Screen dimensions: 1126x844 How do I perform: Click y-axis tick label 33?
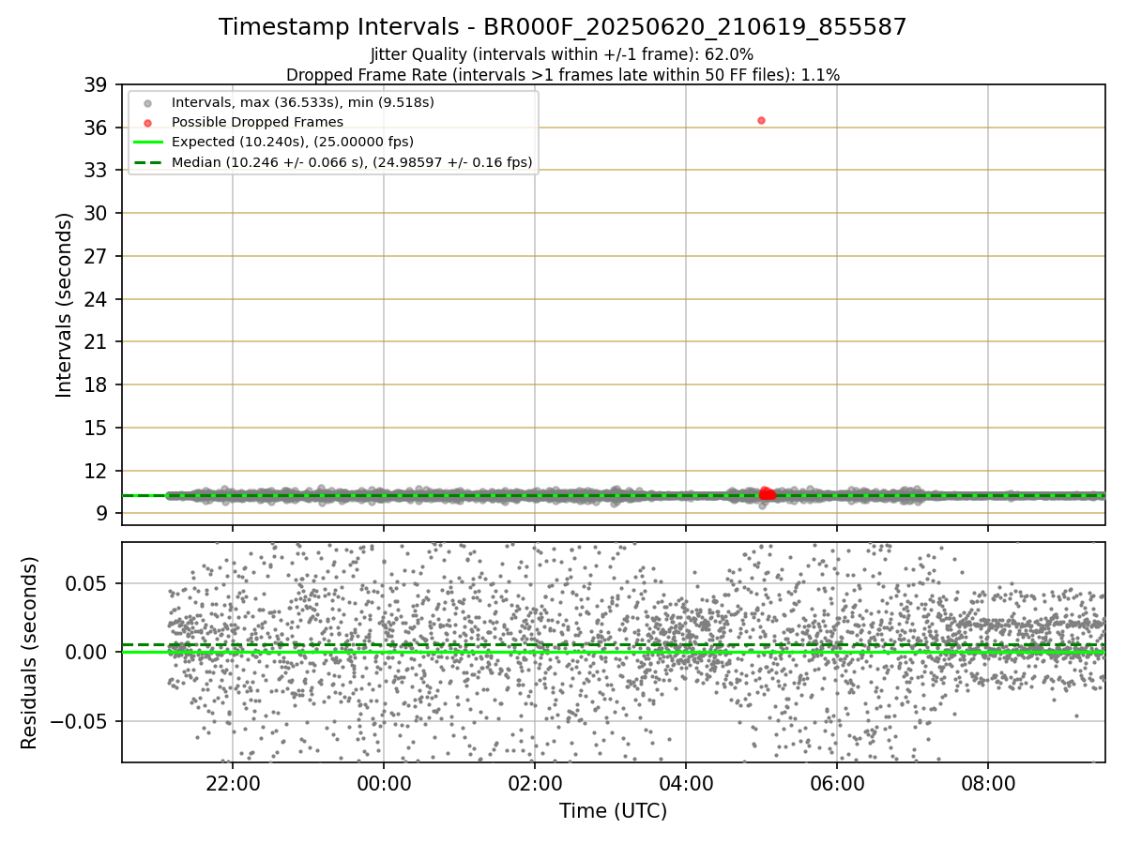click(x=96, y=171)
